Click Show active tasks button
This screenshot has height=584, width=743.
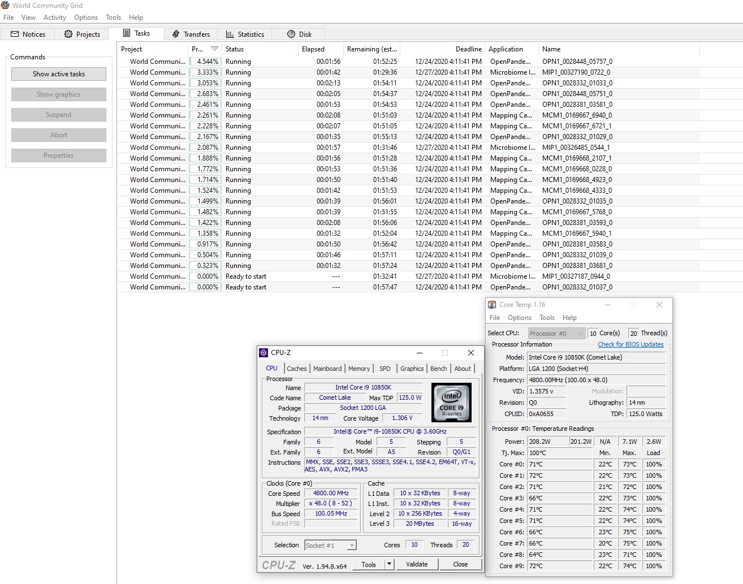coord(59,74)
